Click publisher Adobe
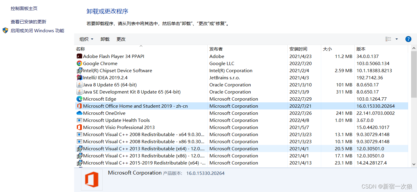 (x=217, y=56)
